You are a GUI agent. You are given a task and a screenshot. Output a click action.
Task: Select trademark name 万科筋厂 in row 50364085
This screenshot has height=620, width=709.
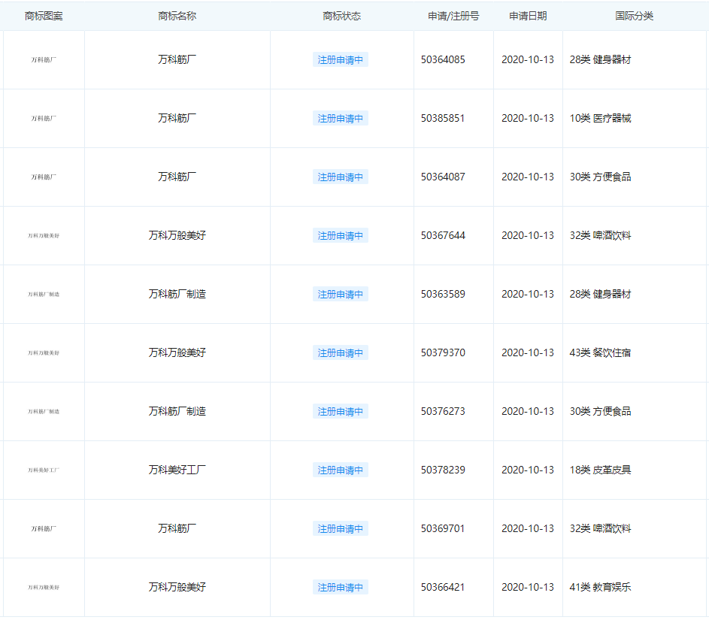(177, 59)
